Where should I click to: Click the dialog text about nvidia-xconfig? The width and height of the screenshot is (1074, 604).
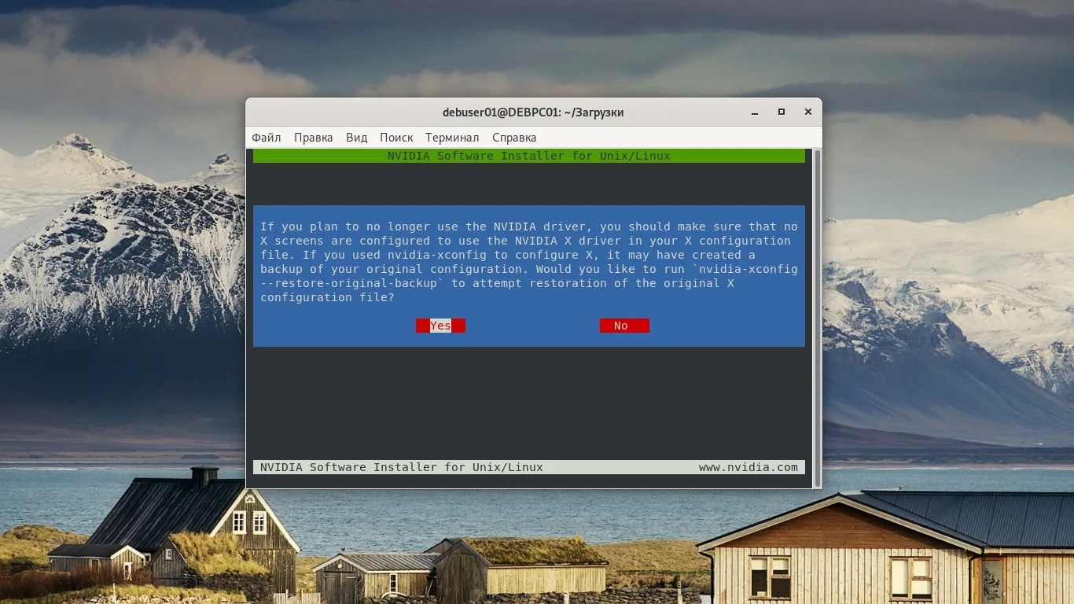click(529, 262)
